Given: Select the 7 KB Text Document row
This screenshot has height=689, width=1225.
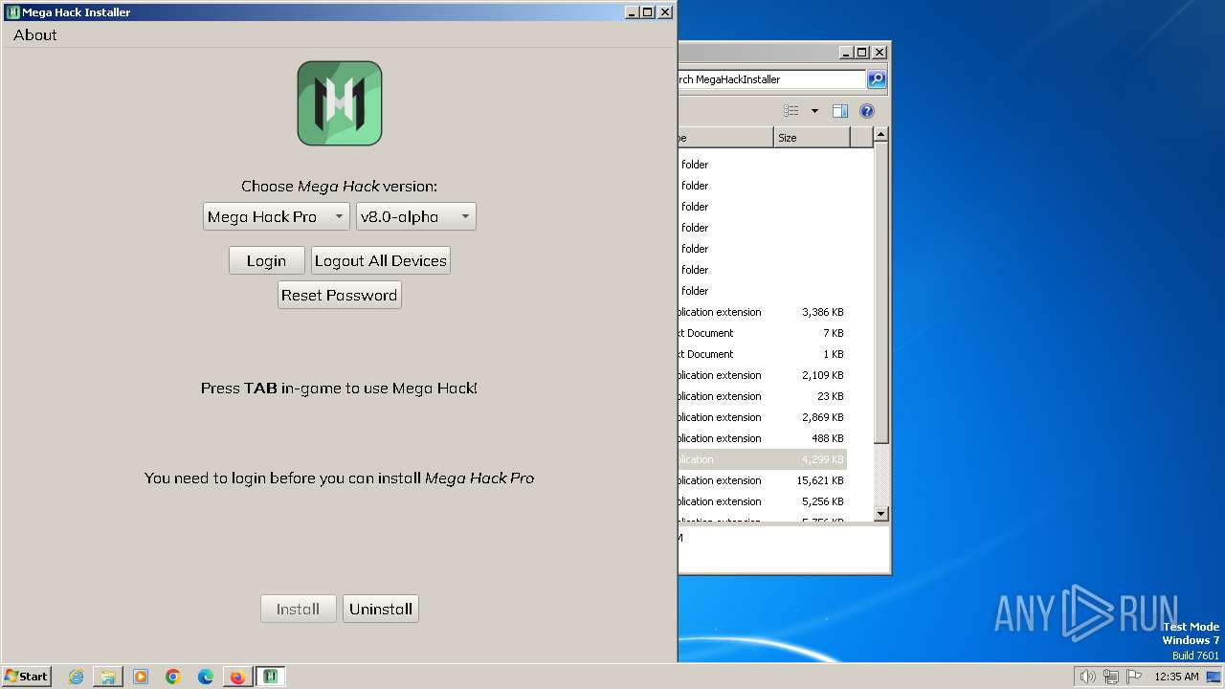Looking at the screenshot, I should pos(763,333).
